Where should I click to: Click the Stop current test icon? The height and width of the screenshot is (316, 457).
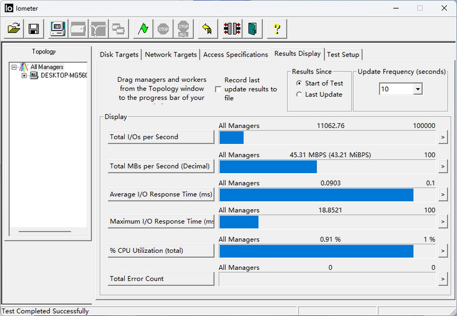tap(163, 29)
